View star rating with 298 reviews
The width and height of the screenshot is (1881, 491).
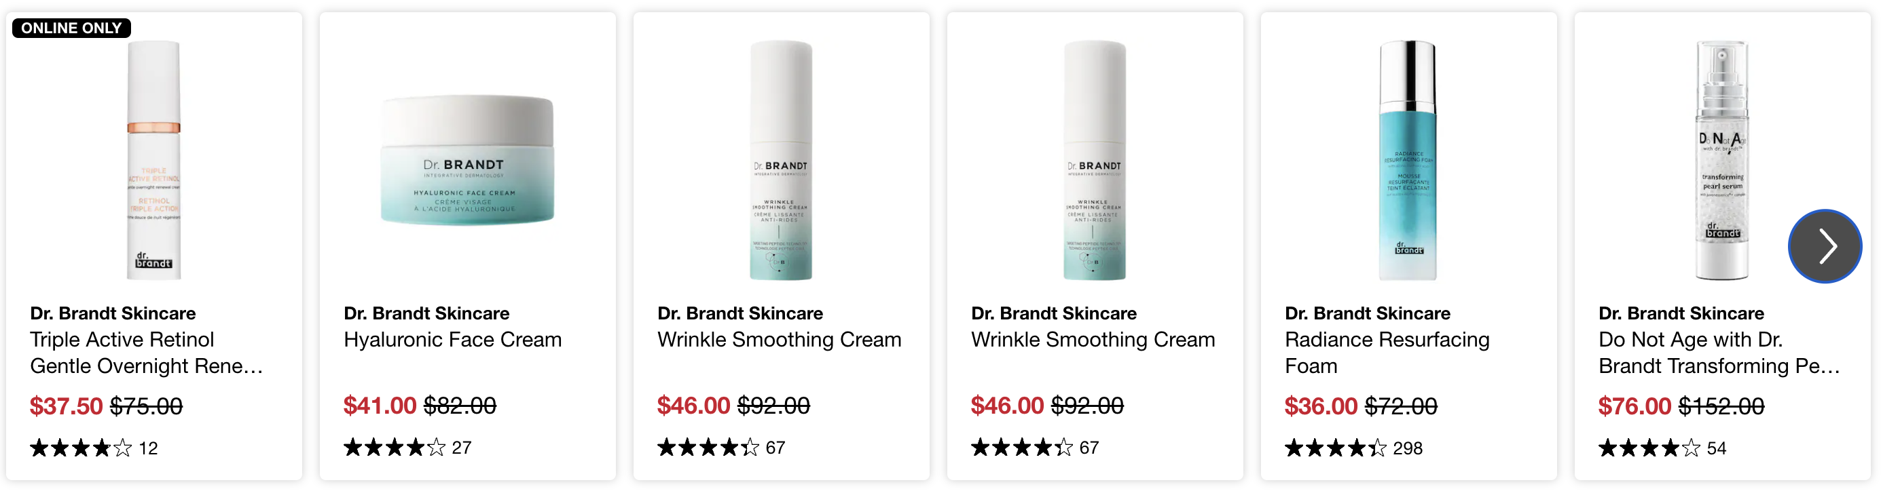tap(1353, 448)
